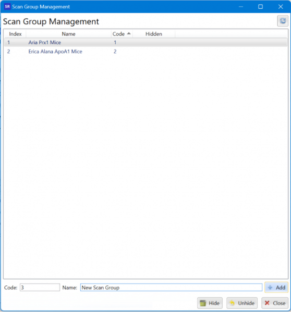Click the code value 1 cell

(x=115, y=42)
